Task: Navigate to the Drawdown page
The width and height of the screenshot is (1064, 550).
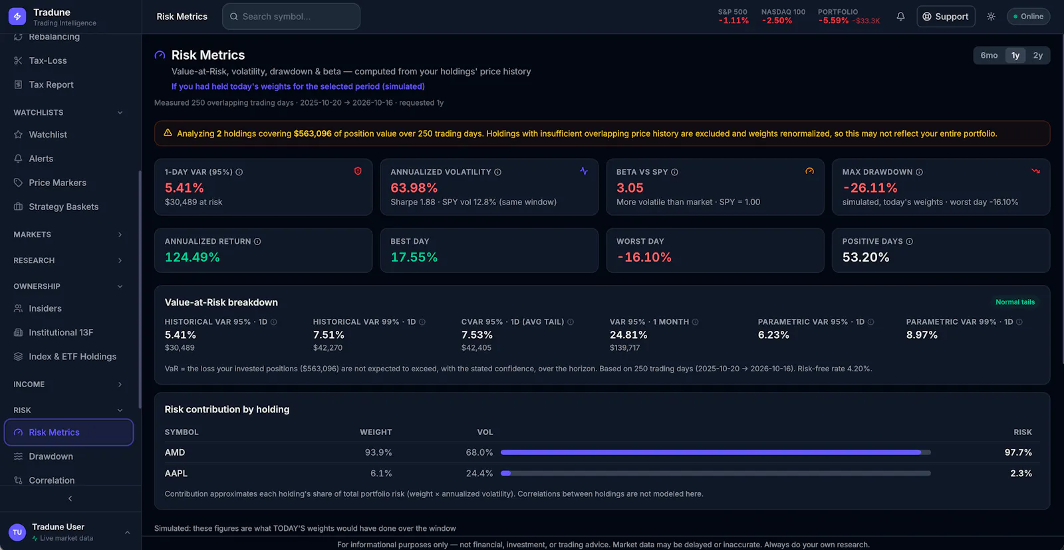Action: point(68,456)
